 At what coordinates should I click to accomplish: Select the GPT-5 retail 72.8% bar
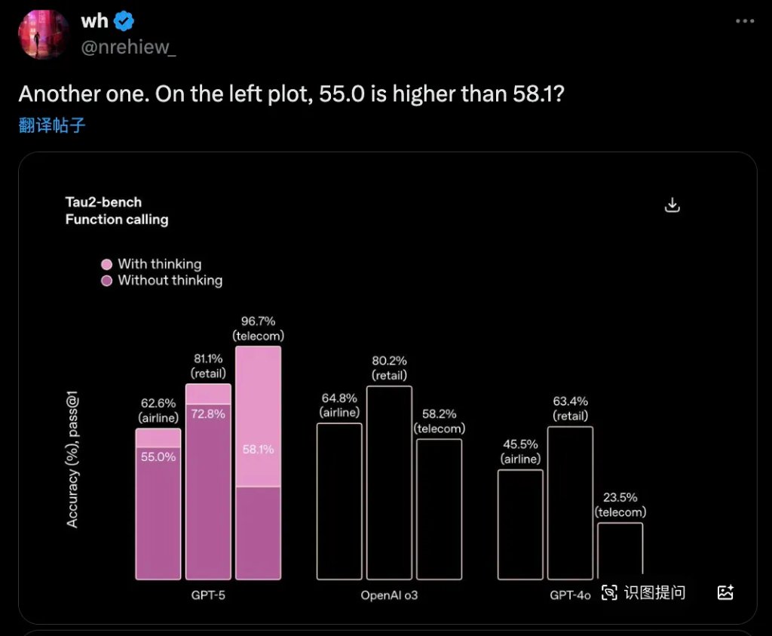[x=208, y=492]
